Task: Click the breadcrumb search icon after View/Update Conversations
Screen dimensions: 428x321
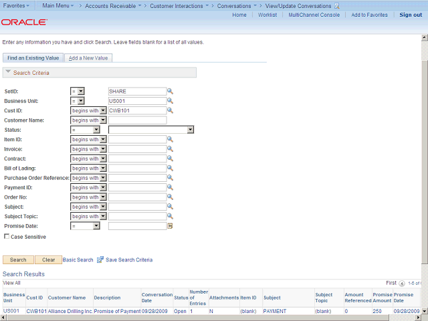Action: click(337, 6)
